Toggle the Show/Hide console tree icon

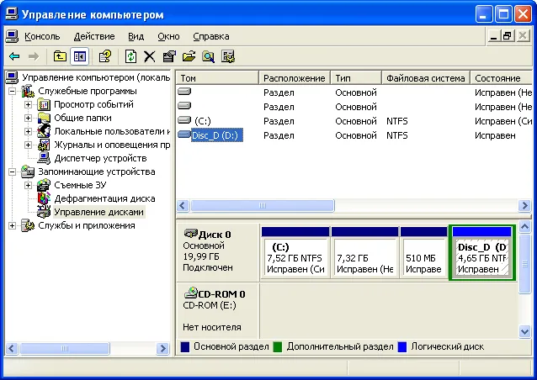79,56
